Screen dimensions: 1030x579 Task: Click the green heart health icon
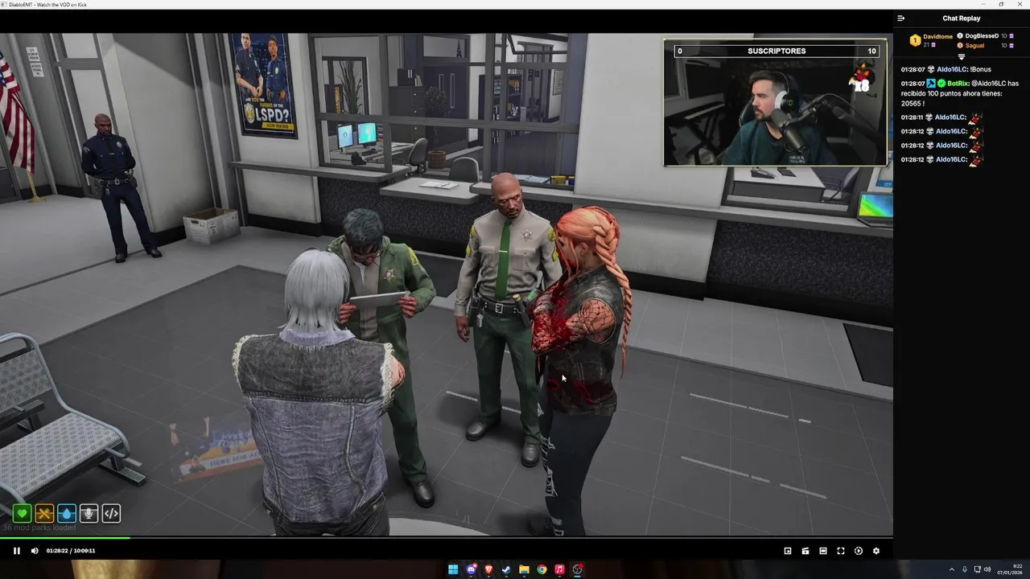pos(22,513)
